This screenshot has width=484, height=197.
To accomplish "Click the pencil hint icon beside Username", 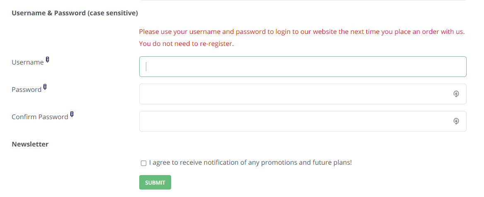I will pyautogui.click(x=48, y=60).
